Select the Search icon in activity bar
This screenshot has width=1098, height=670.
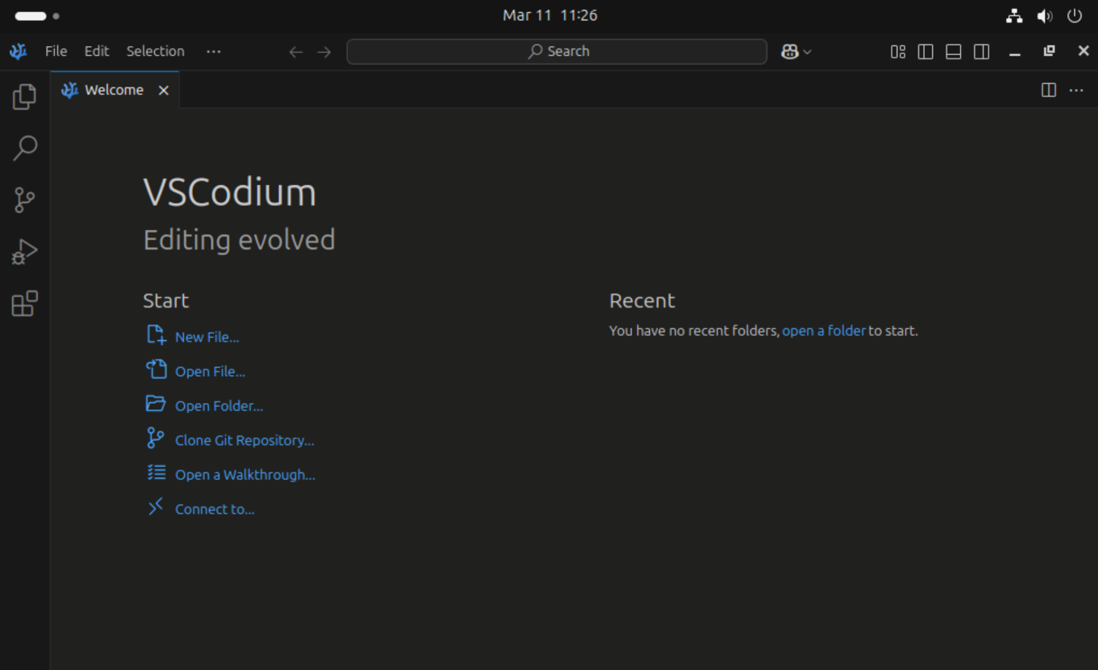25,148
